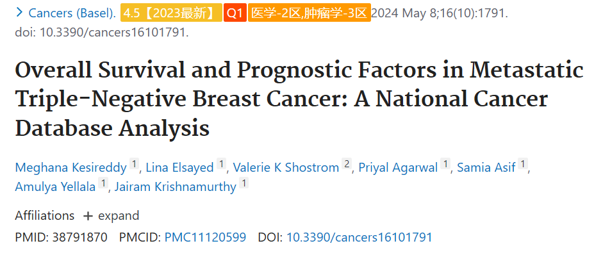Open author Amulya Yellala's link

[55, 187]
